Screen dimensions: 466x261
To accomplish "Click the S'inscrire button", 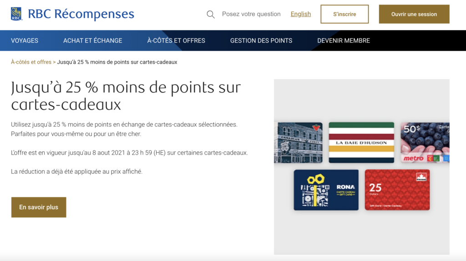I will point(344,14).
